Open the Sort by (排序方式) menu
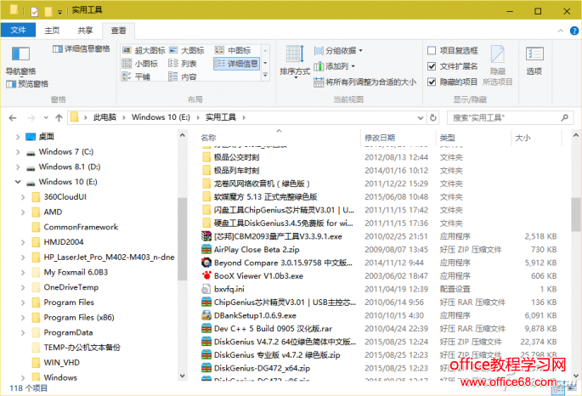The height and width of the screenshot is (396, 582). point(295,61)
